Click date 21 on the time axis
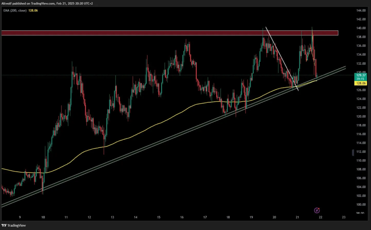The width and height of the screenshot is (371, 230). (297, 217)
